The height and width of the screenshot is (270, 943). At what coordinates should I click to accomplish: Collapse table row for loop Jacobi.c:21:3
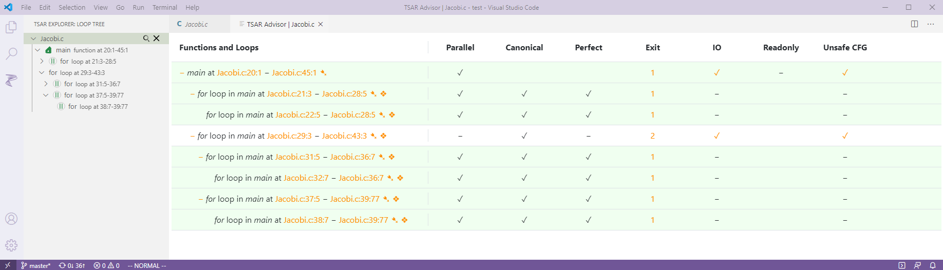click(192, 94)
